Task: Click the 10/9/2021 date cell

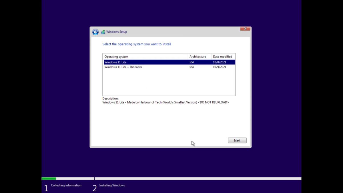Action: [x=220, y=67]
